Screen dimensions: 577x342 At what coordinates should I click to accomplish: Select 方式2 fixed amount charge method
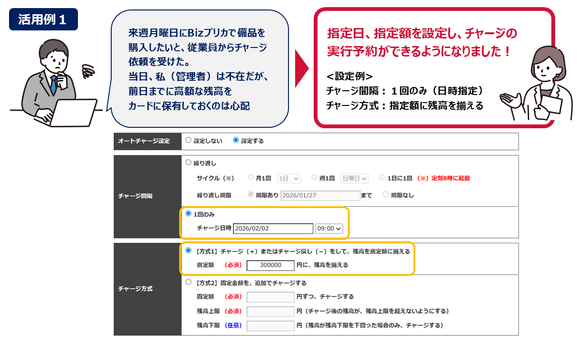(x=189, y=282)
